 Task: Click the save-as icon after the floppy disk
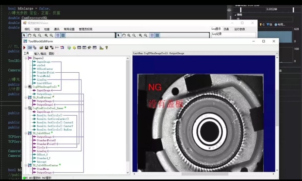(x=52, y=47)
